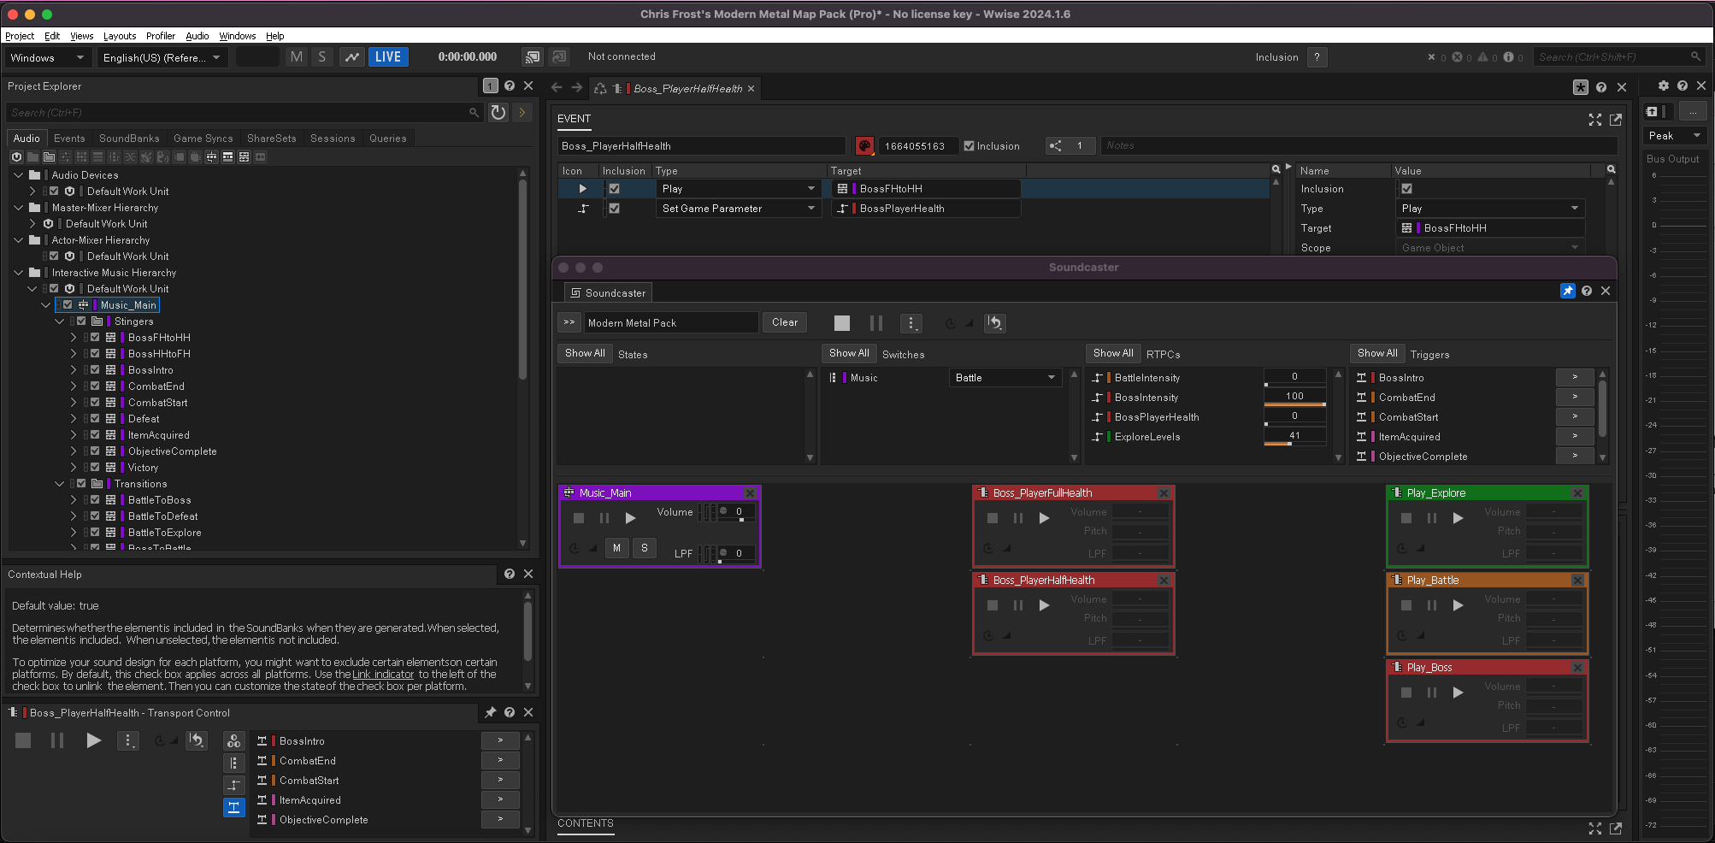Open the Windows platform dropdown
This screenshot has width=1715, height=843.
click(x=47, y=58)
